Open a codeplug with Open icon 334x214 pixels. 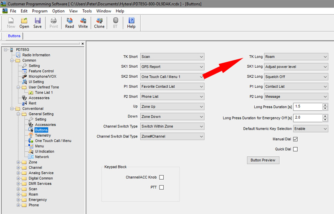(24, 23)
